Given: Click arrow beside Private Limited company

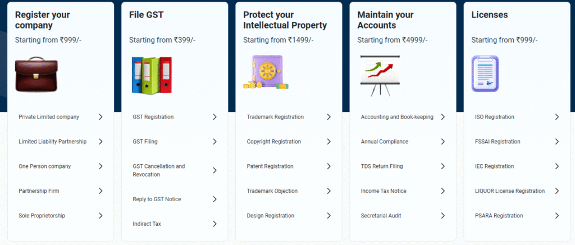Looking at the screenshot, I should coord(101,117).
